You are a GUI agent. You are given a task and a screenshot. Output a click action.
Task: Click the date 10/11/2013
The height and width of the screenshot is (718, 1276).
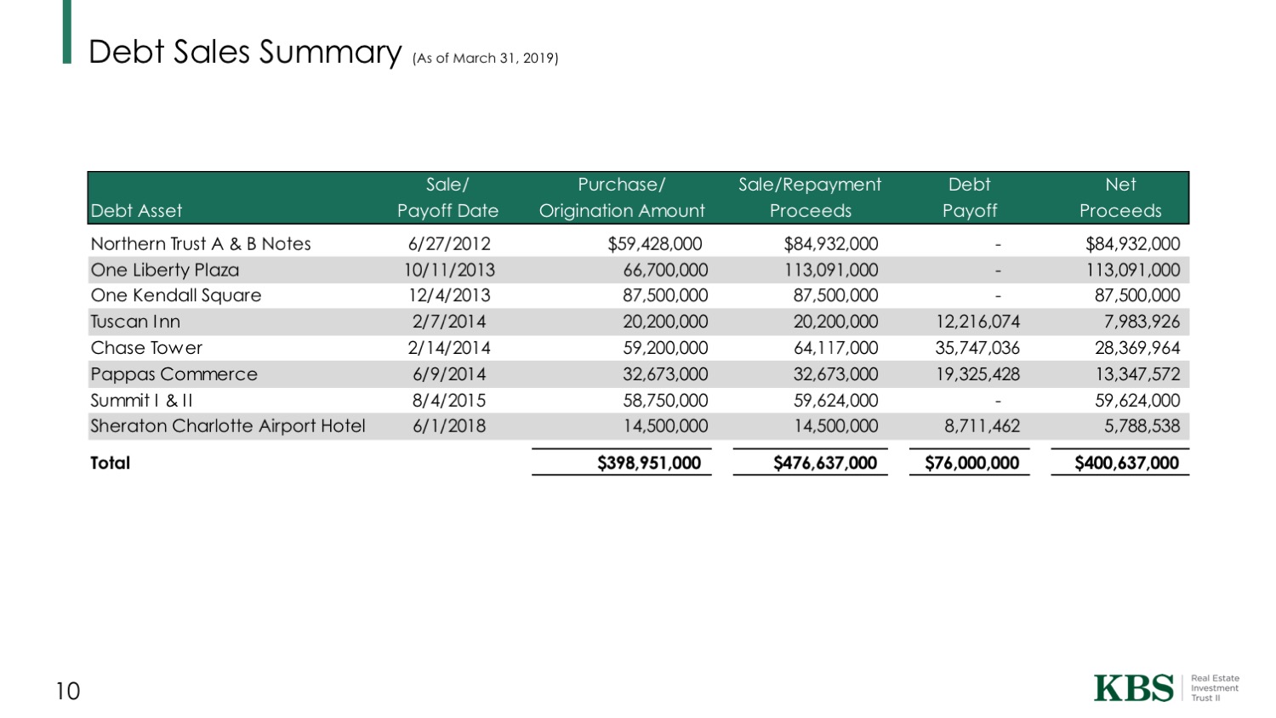[x=449, y=271]
